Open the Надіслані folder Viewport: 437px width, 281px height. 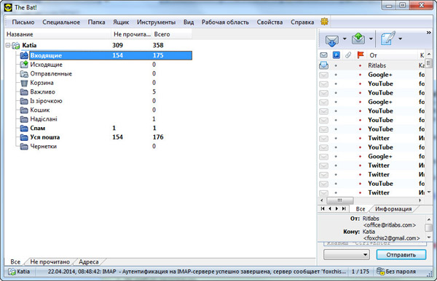click(x=44, y=119)
